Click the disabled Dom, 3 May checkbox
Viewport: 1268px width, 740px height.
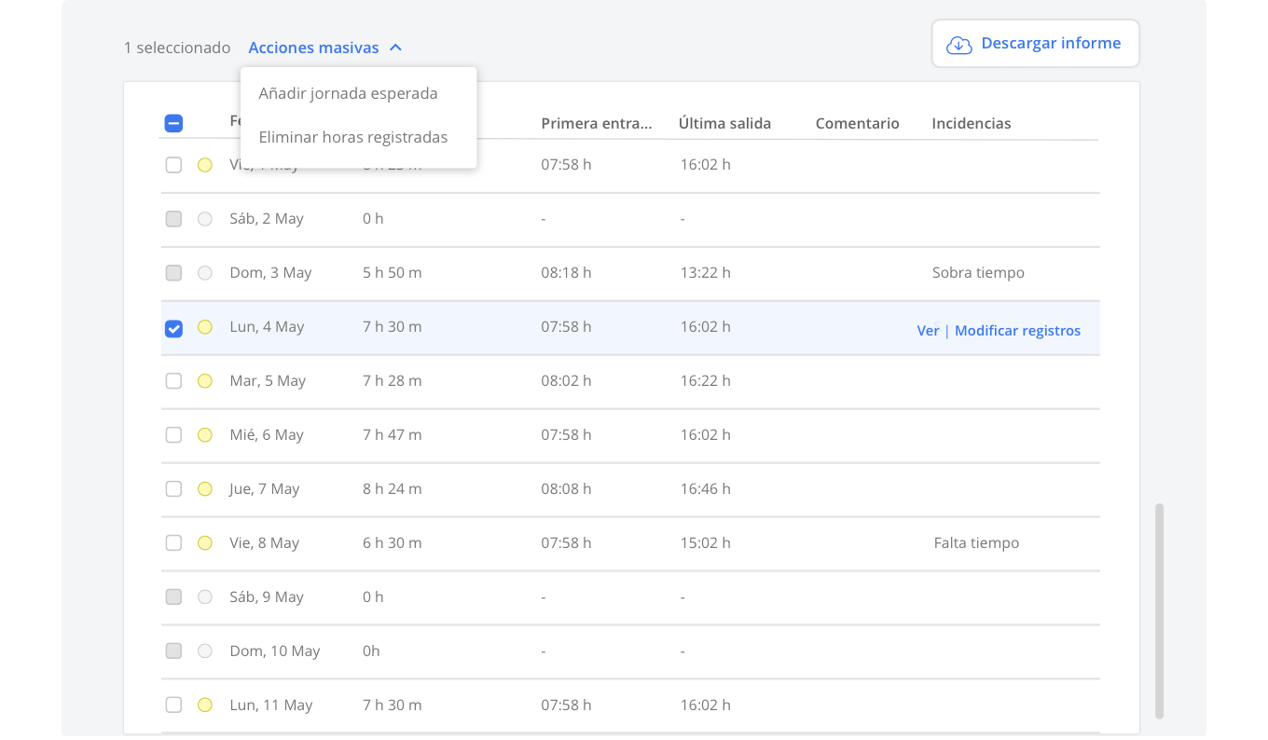coord(173,273)
